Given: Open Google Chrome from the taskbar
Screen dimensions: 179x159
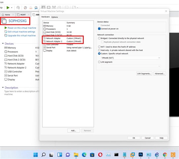Looking at the screenshot, I should (165, 155).
